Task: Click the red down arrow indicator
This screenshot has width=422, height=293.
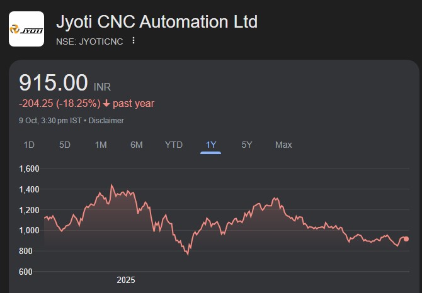Action: 106,104
